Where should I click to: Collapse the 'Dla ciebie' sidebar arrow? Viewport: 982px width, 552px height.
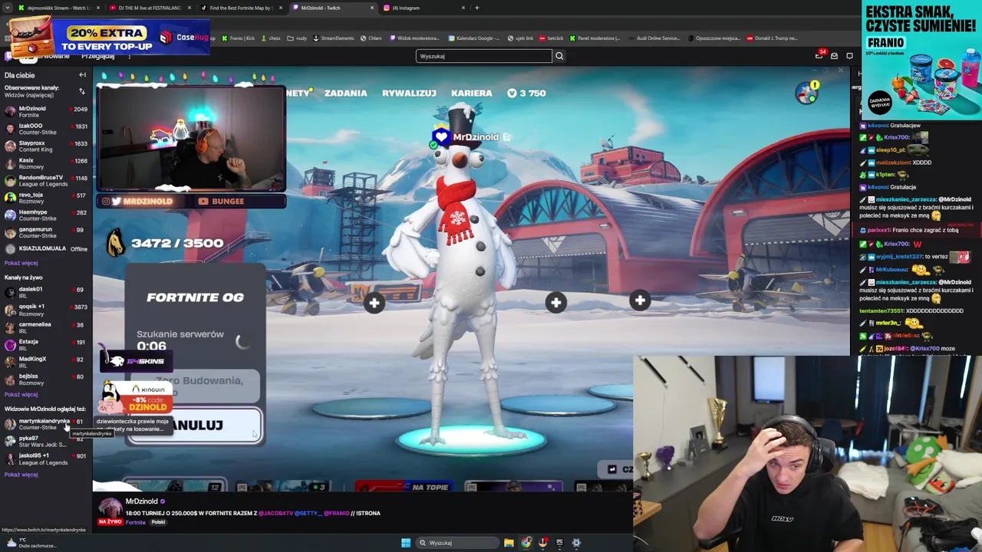(82, 75)
